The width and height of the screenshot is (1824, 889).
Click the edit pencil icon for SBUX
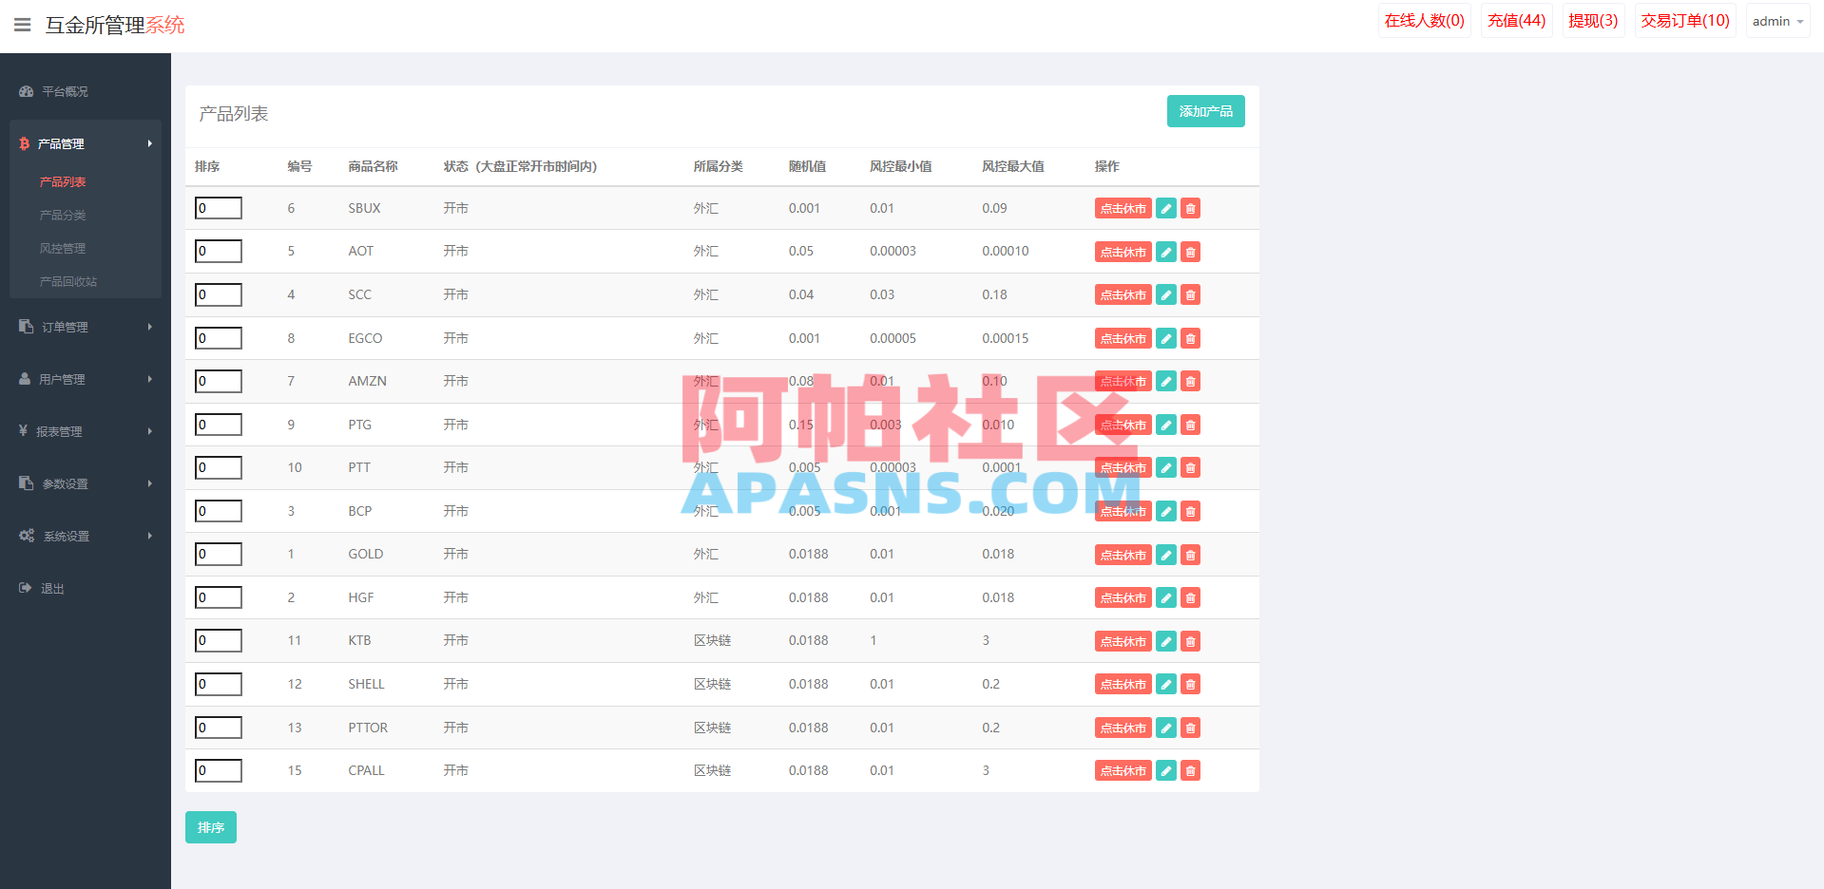coord(1165,208)
